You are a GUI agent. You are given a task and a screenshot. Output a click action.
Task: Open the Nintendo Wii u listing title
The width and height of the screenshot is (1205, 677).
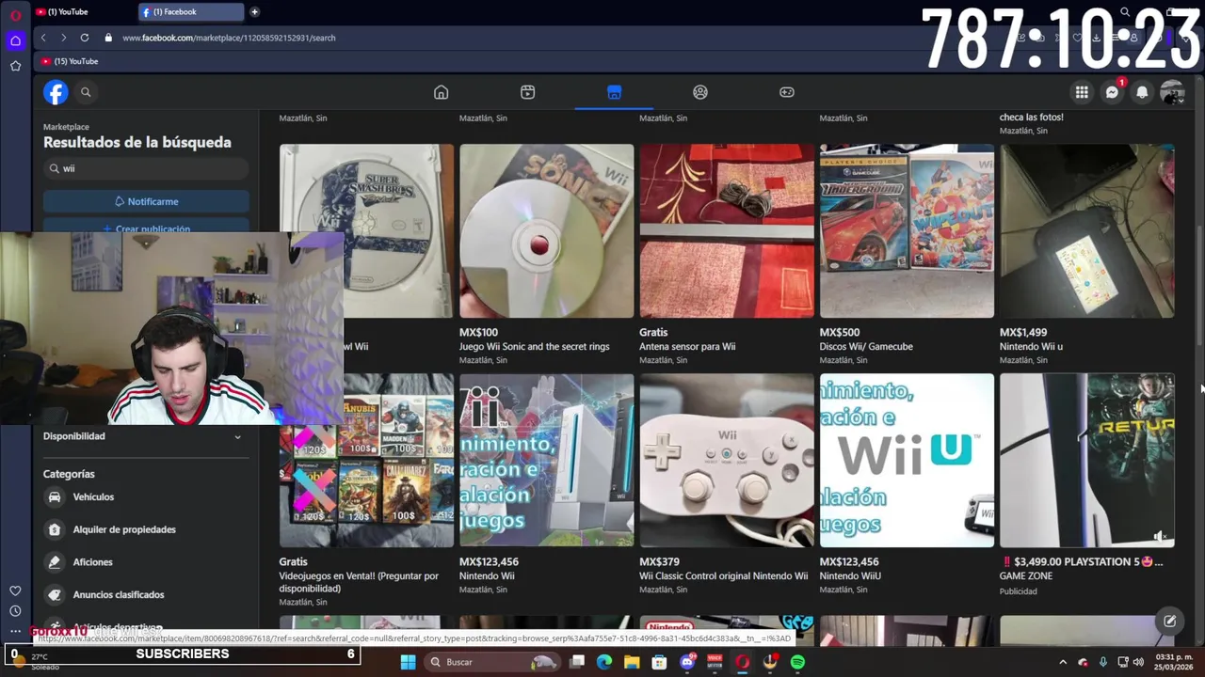1031,347
